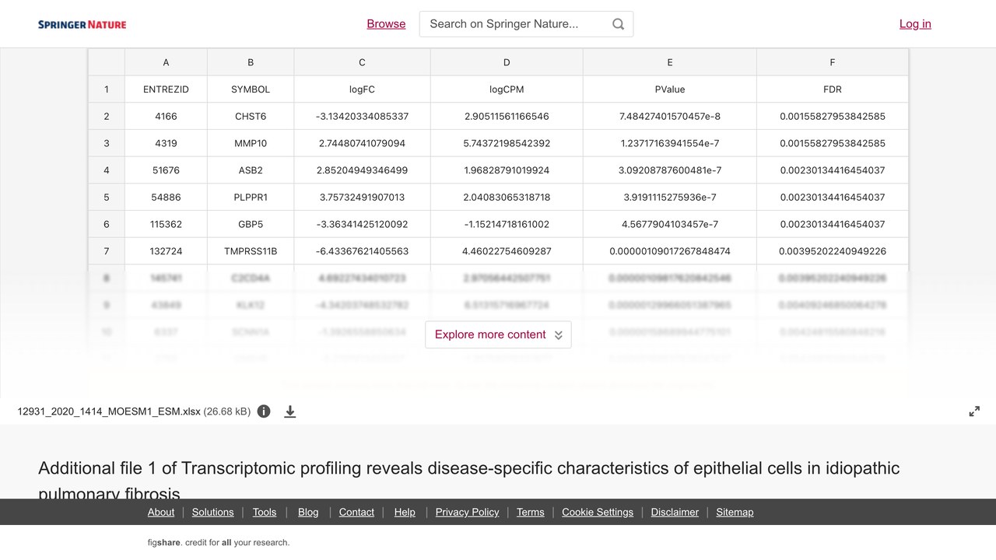996x560 pixels.
Task: Open file info icon next to xlsx filename
Action: coord(264,411)
